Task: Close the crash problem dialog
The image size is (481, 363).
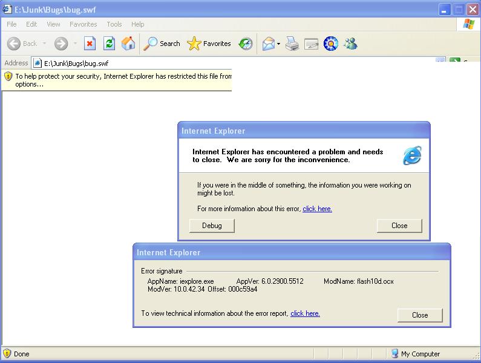Action: [399, 226]
